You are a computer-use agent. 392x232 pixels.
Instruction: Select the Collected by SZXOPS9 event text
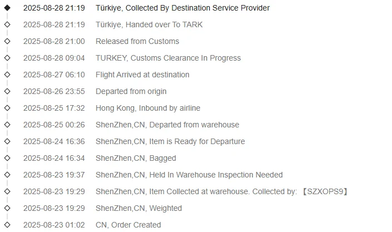point(222,191)
